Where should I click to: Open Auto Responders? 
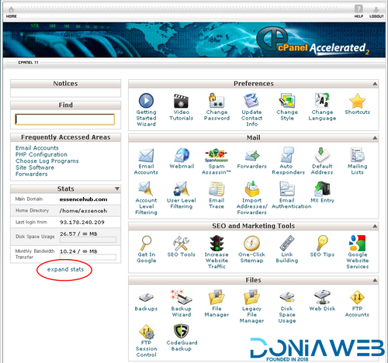(x=288, y=161)
